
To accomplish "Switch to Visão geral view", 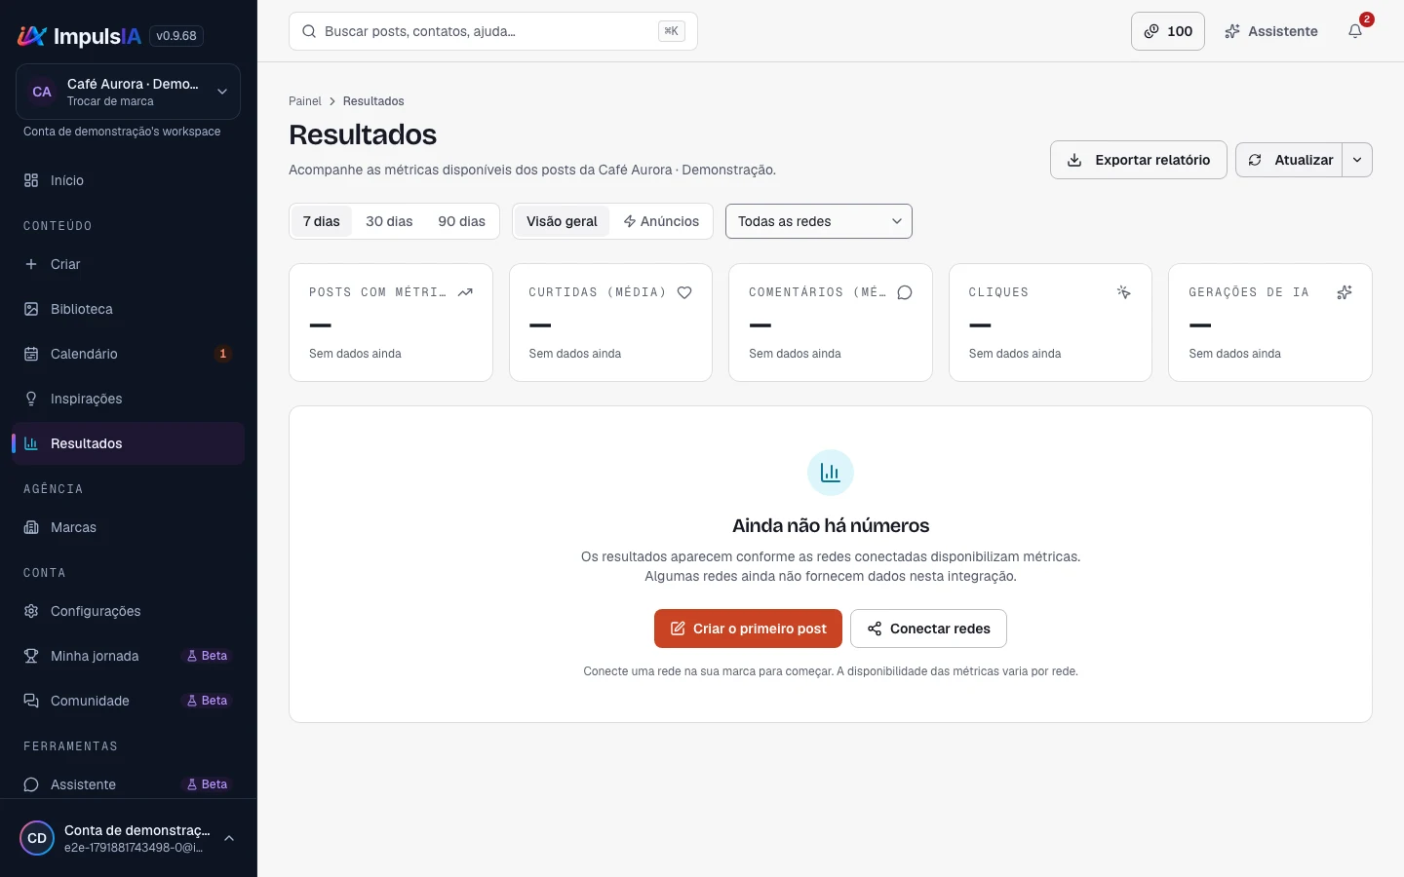I will click(x=562, y=221).
